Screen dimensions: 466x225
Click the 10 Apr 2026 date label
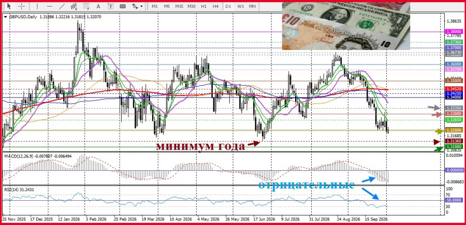click(181, 220)
